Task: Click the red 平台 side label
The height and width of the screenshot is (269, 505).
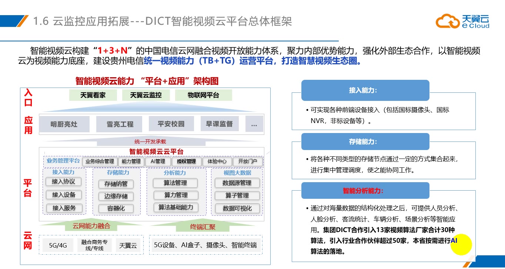Action: 28,188
